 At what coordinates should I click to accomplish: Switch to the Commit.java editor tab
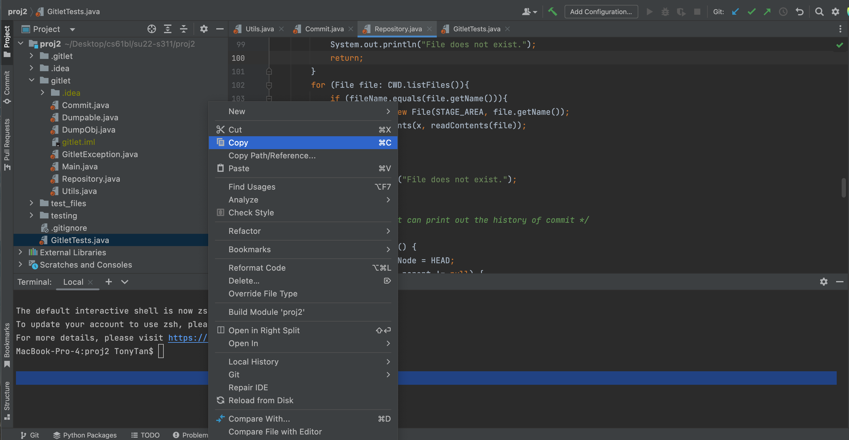[x=324, y=29]
